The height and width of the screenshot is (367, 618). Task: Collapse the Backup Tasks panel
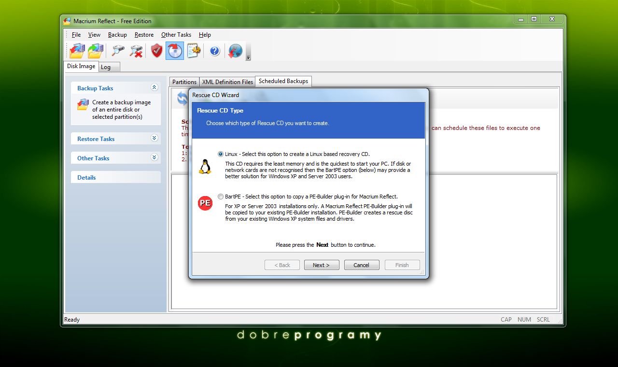(154, 87)
